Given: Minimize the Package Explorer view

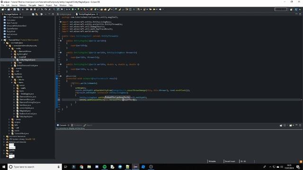Looking at the screenshot, I should pos(49,14).
